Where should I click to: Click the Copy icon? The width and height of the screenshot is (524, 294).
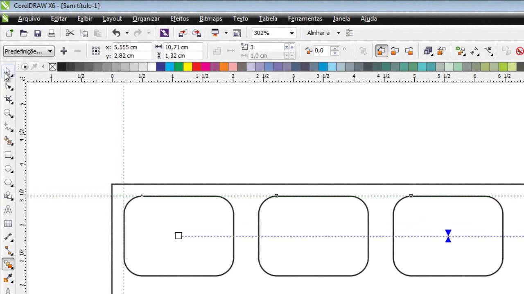click(84, 33)
